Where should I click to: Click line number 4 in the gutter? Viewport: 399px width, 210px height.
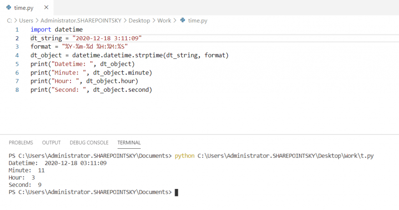[x=17, y=55]
